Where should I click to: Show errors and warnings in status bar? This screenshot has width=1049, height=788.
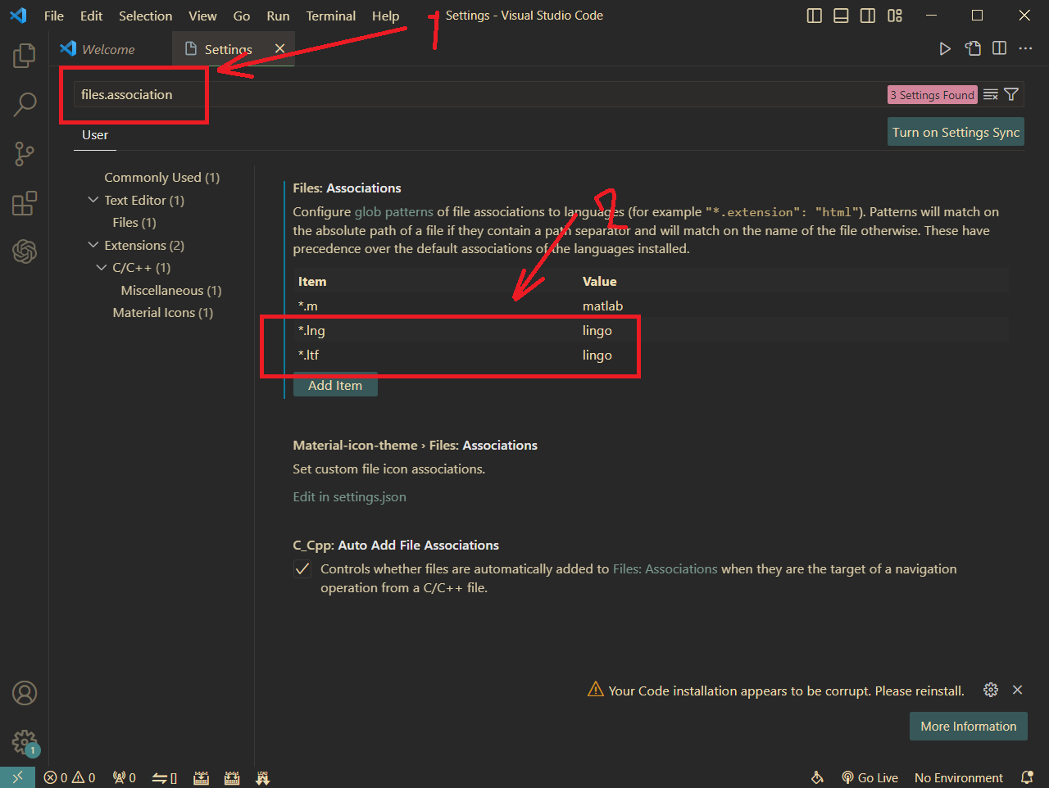[70, 778]
